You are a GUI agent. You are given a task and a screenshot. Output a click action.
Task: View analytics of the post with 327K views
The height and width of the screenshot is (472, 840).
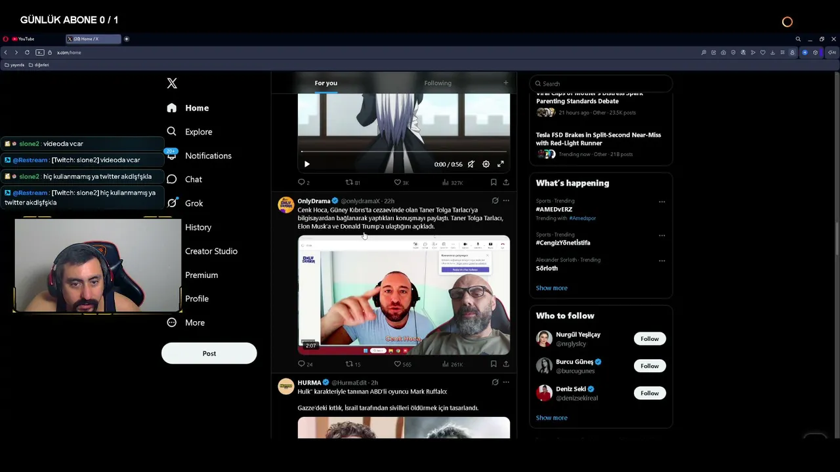pyautogui.click(x=452, y=182)
